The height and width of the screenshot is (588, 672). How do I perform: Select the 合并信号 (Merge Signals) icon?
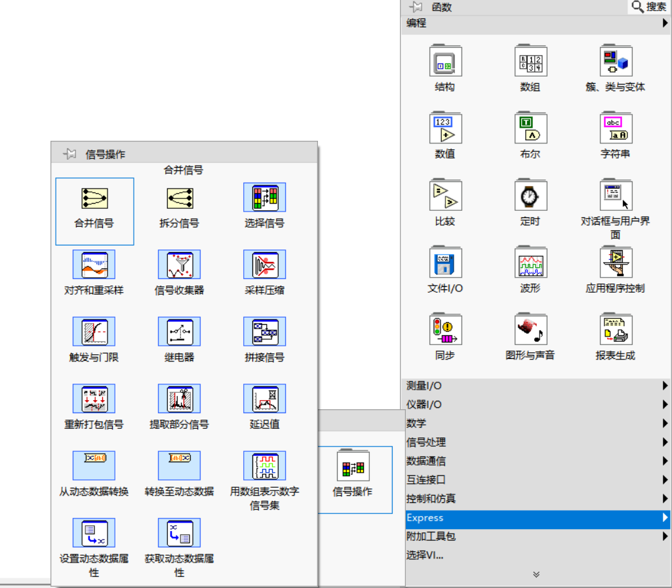point(94,198)
